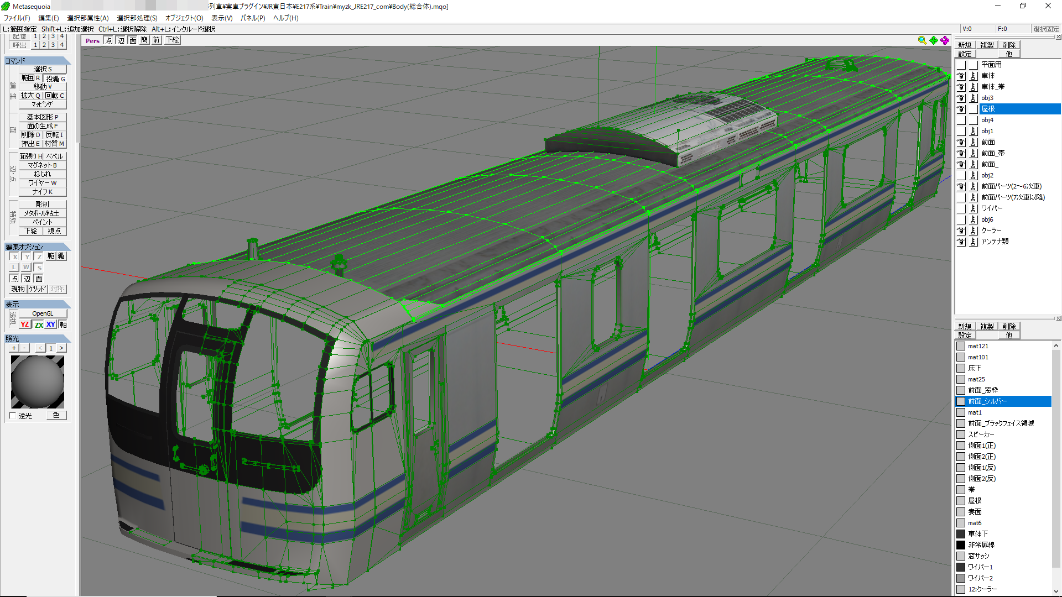Click the 複製 button in object panel
The width and height of the screenshot is (1062, 597).
click(987, 45)
